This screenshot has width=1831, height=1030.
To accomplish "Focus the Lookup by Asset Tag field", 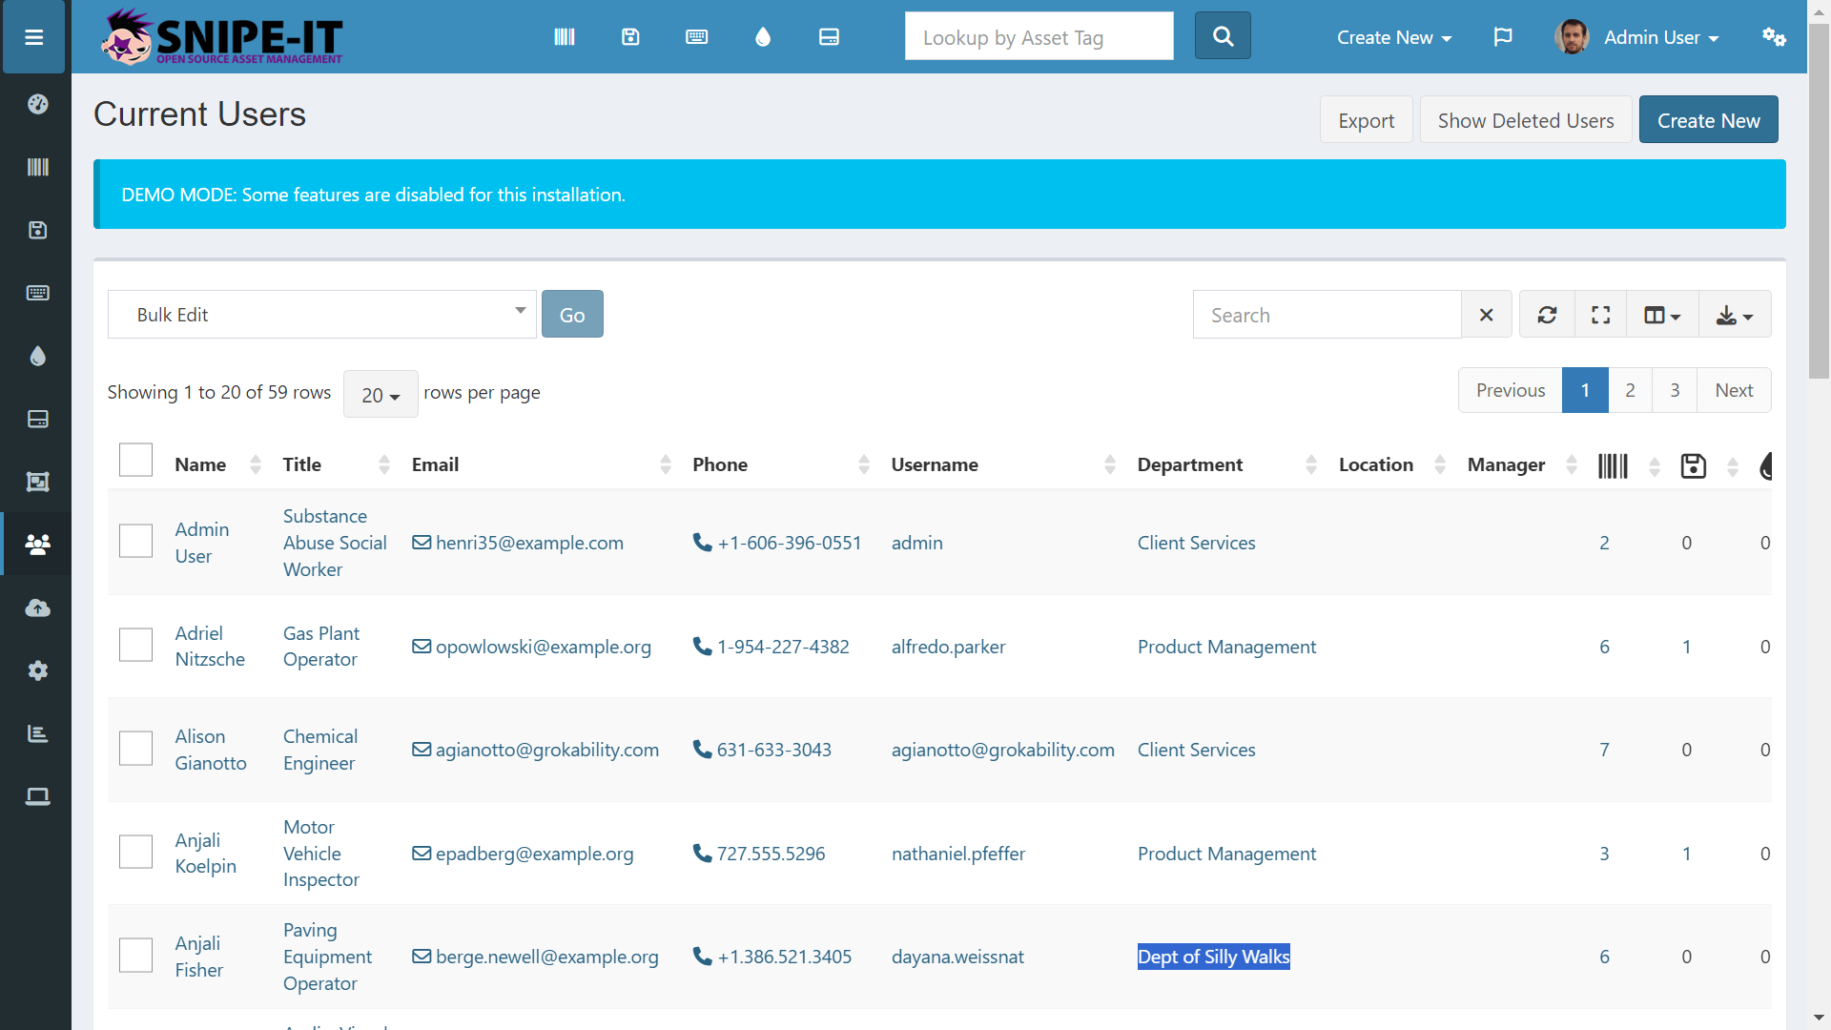I will (x=1039, y=36).
